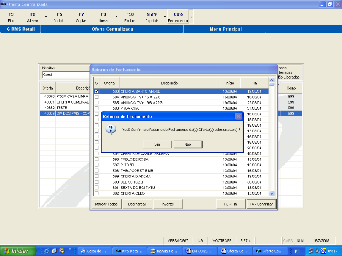Click Não in the confirmation dialog
The width and height of the screenshot is (342, 256).
click(x=188, y=144)
